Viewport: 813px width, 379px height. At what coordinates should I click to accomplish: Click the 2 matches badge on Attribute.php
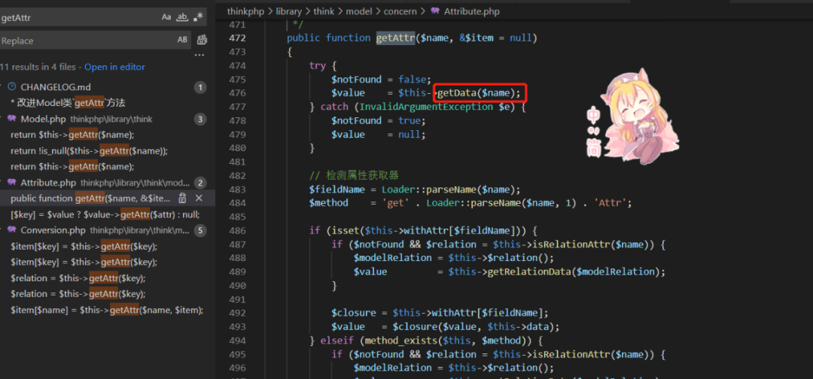click(200, 183)
